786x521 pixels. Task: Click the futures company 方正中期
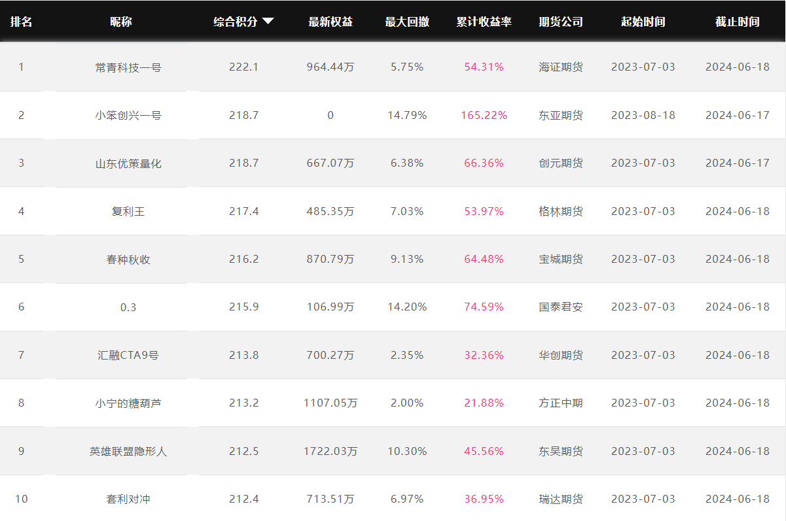(561, 403)
